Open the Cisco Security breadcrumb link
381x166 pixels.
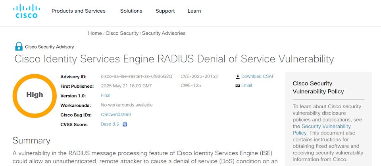click(122, 33)
